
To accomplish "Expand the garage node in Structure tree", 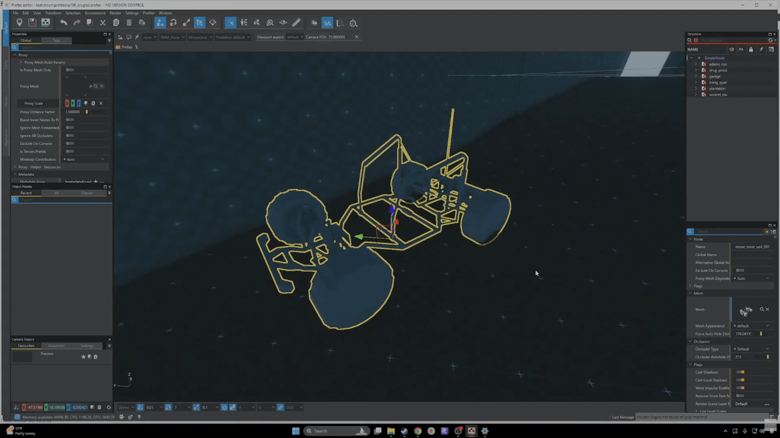I will tap(697, 76).
